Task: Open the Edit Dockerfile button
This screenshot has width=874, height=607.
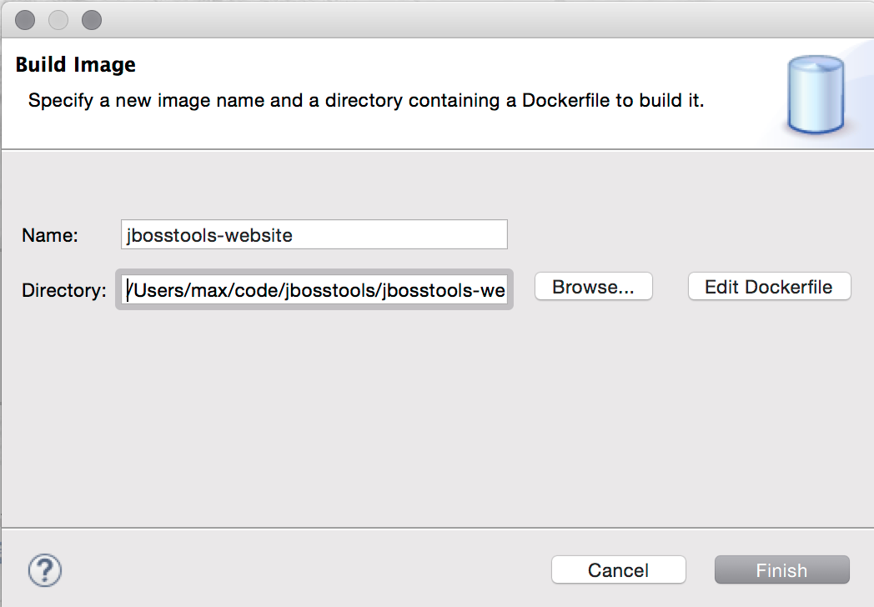Action: pos(768,287)
